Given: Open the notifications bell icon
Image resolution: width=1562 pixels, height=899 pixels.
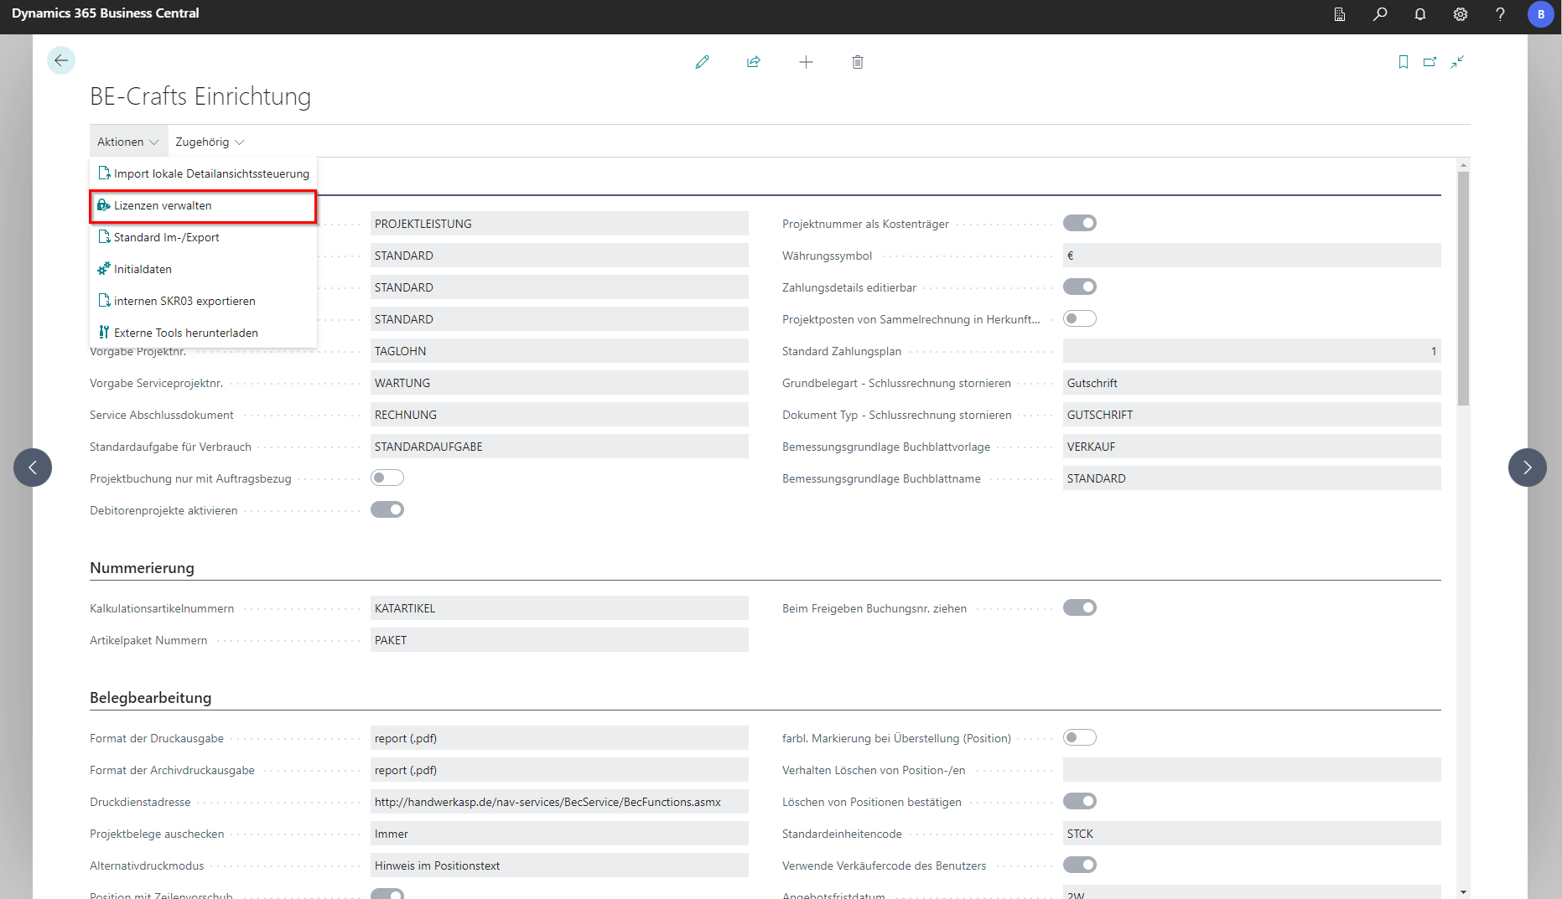Looking at the screenshot, I should [1419, 14].
